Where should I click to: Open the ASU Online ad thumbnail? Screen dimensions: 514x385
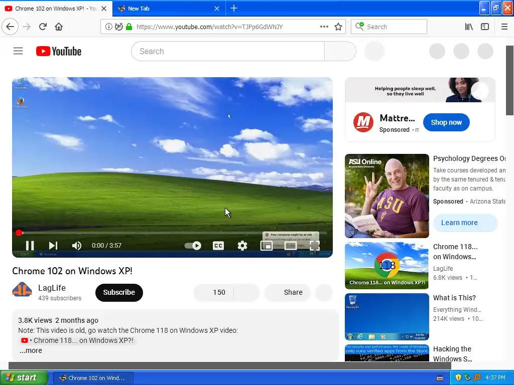[x=387, y=196]
